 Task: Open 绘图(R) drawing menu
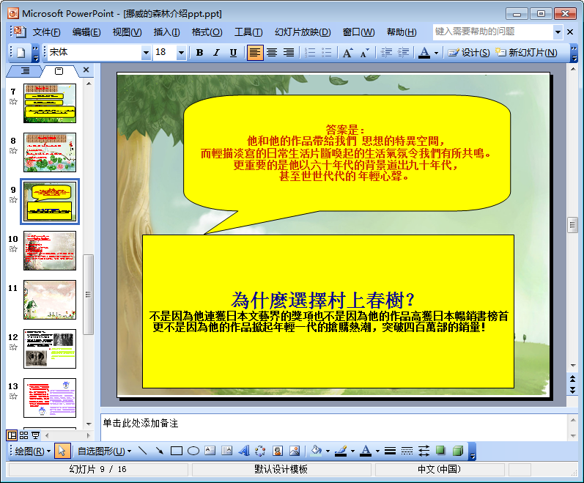click(32, 451)
